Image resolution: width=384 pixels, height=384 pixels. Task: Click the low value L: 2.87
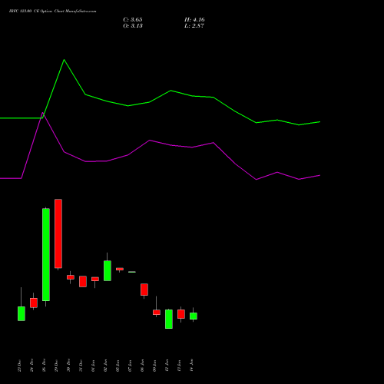click(x=194, y=26)
